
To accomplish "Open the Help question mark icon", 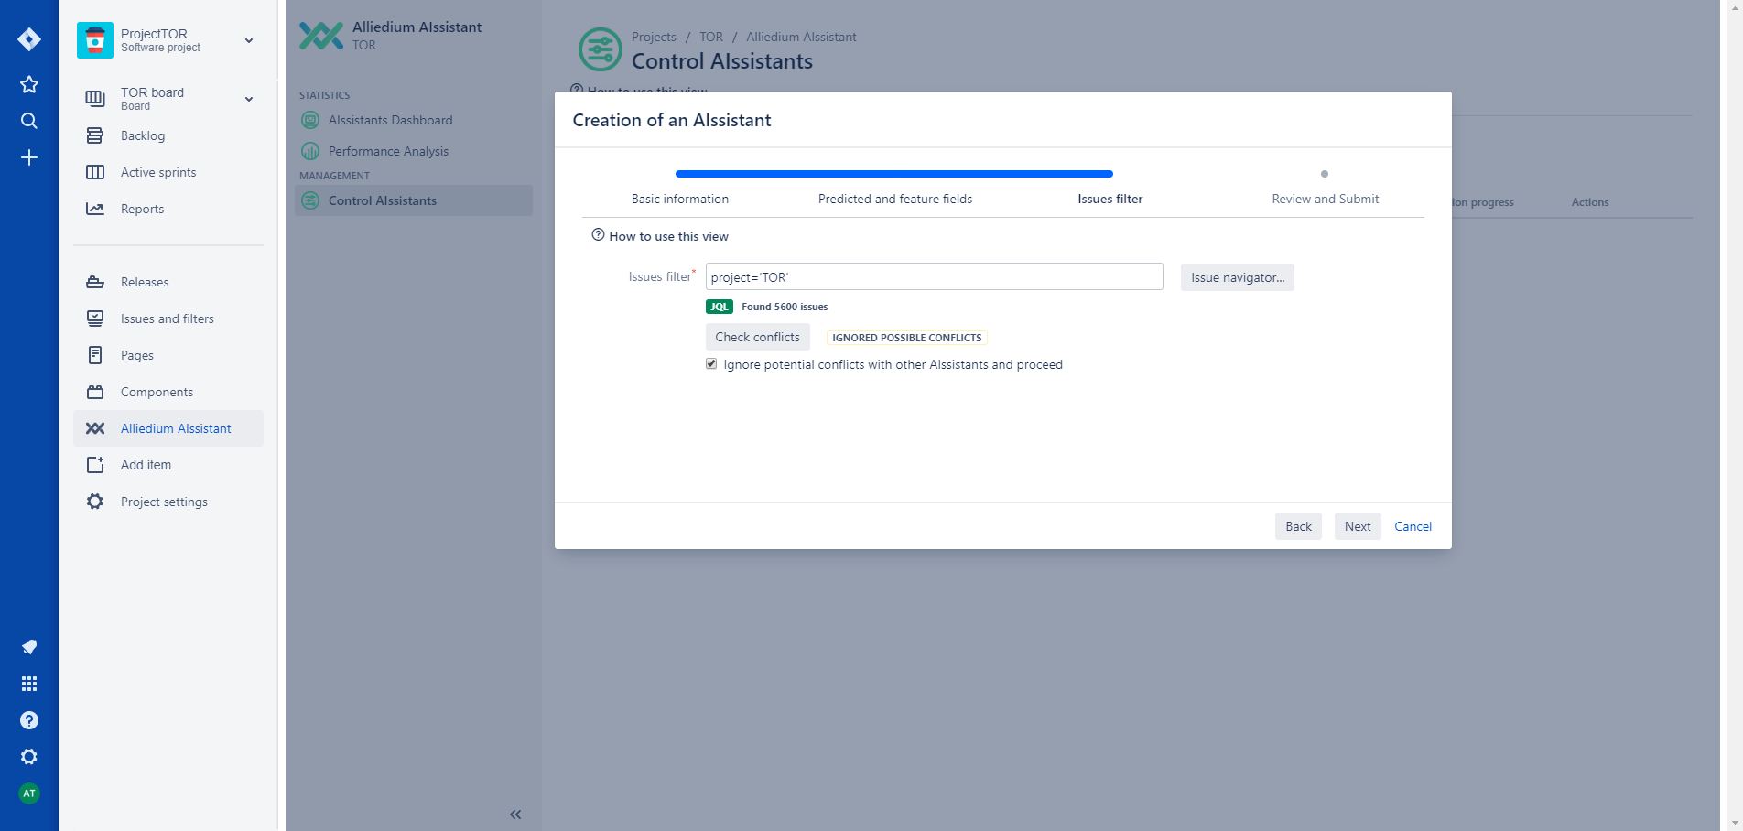I will pos(29,720).
